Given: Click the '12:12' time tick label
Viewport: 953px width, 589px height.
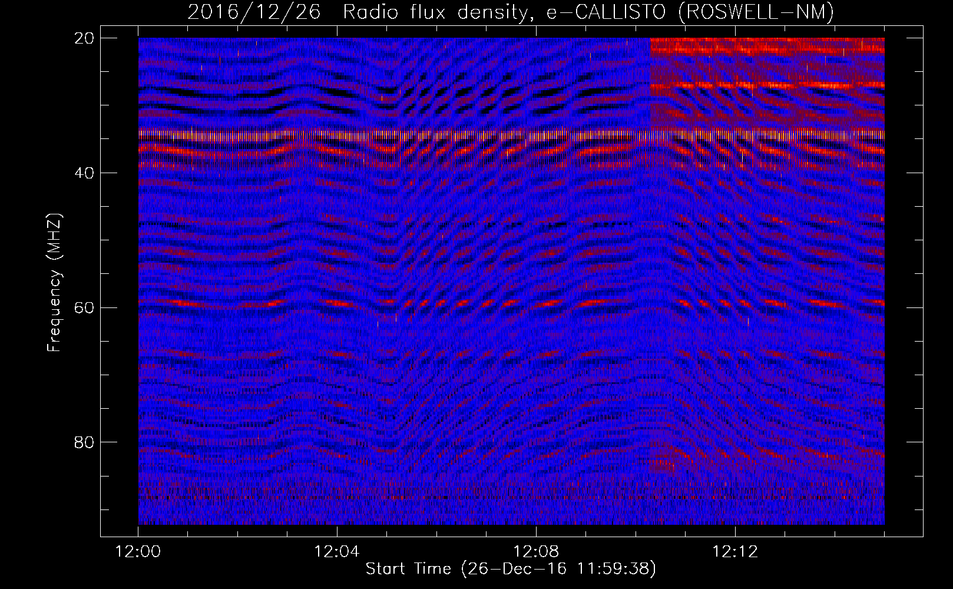Looking at the screenshot, I should point(735,552).
